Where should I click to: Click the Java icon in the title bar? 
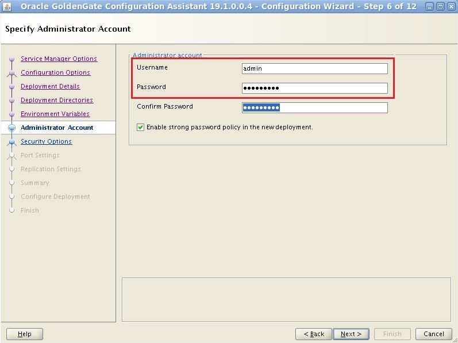[x=6, y=6]
